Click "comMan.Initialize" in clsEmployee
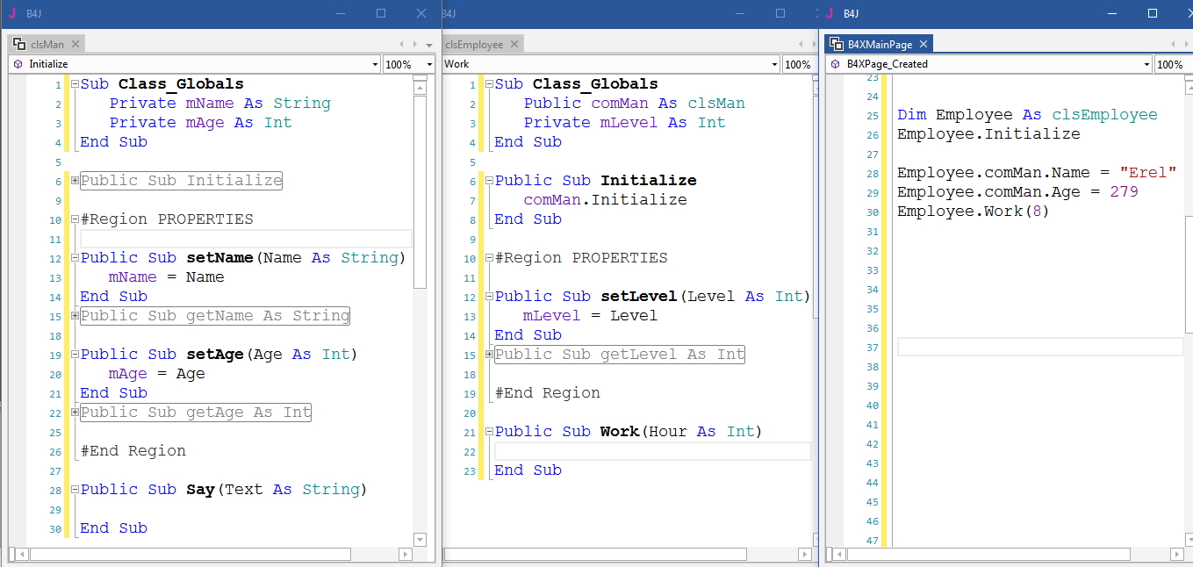The image size is (1193, 567). tap(606, 200)
